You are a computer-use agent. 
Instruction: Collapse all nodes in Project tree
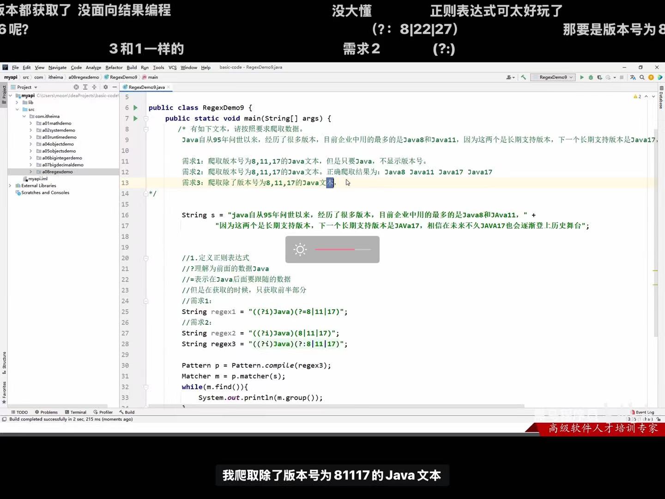[94, 87]
